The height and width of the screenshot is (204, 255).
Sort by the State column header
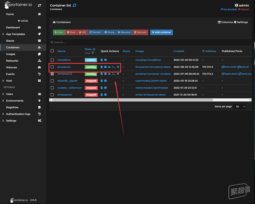[x=90, y=49]
